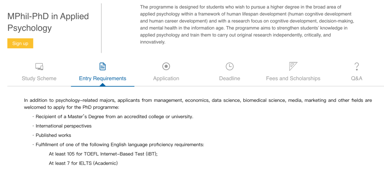Click the Q&A question mark icon

[x=357, y=66]
